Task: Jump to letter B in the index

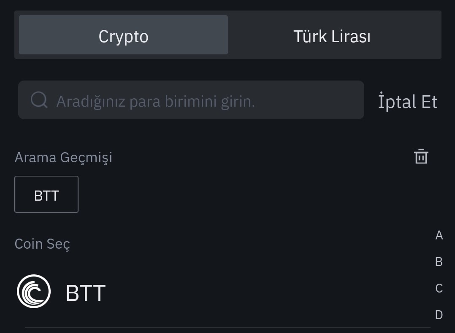Action: (439, 262)
